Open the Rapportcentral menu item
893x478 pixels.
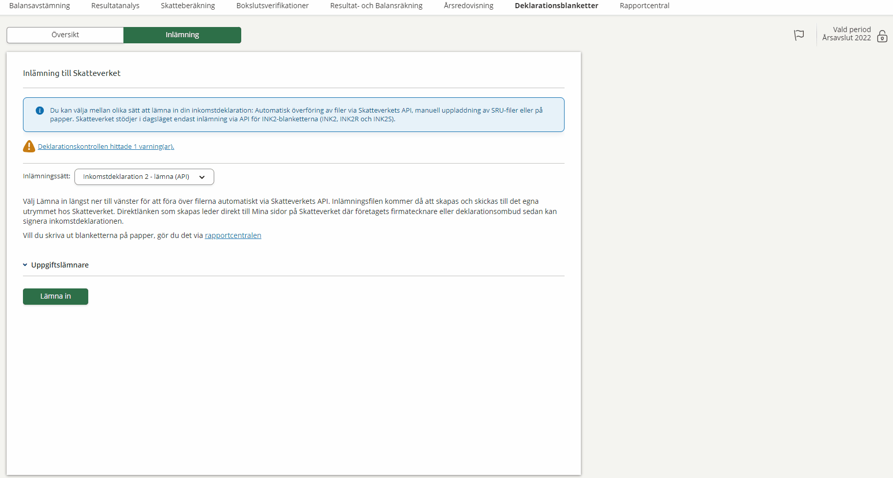click(x=644, y=6)
